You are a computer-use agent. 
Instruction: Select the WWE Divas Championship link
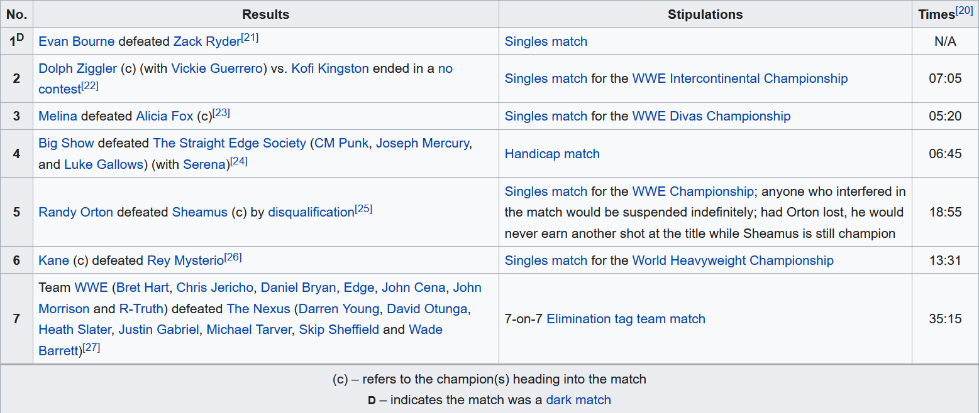[x=711, y=116]
